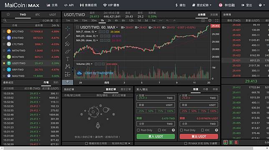Select the 1d chart interval
The height and width of the screenshot is (150, 269).
pos(139,20)
